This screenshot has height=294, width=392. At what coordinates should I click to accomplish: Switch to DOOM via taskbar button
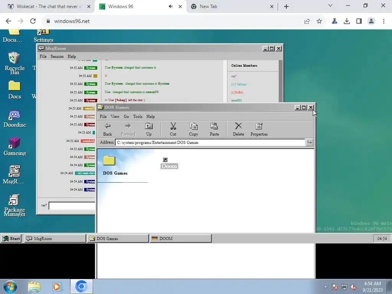(x=181, y=238)
